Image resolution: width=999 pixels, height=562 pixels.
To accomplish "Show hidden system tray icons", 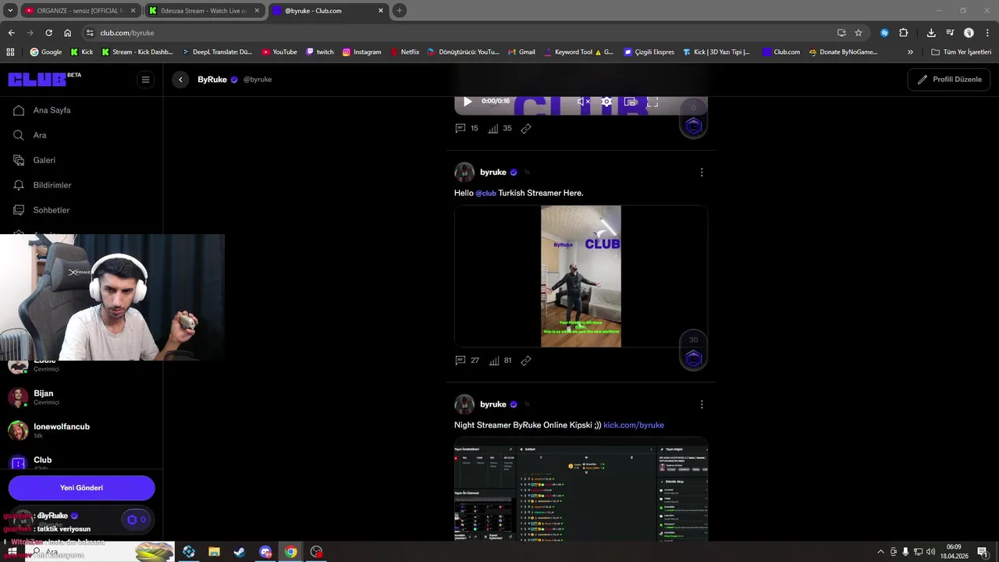I will pyautogui.click(x=881, y=552).
